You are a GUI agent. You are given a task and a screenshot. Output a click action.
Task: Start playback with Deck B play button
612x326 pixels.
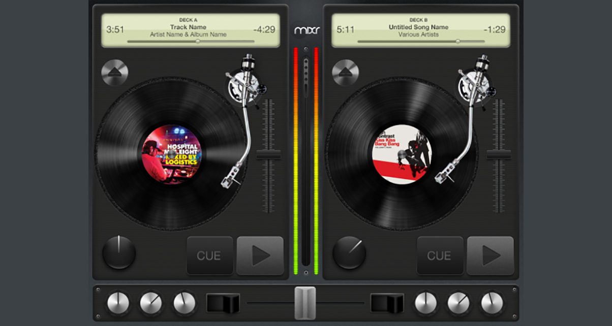tap(490, 255)
